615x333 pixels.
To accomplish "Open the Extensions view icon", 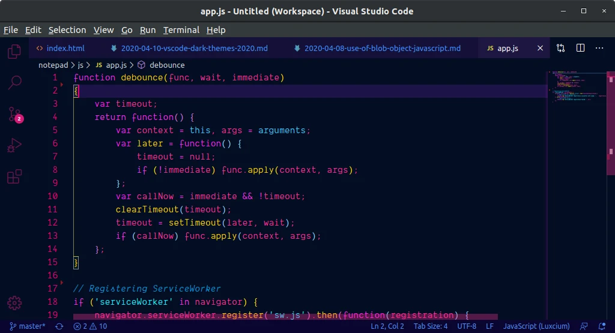I will [x=14, y=176].
